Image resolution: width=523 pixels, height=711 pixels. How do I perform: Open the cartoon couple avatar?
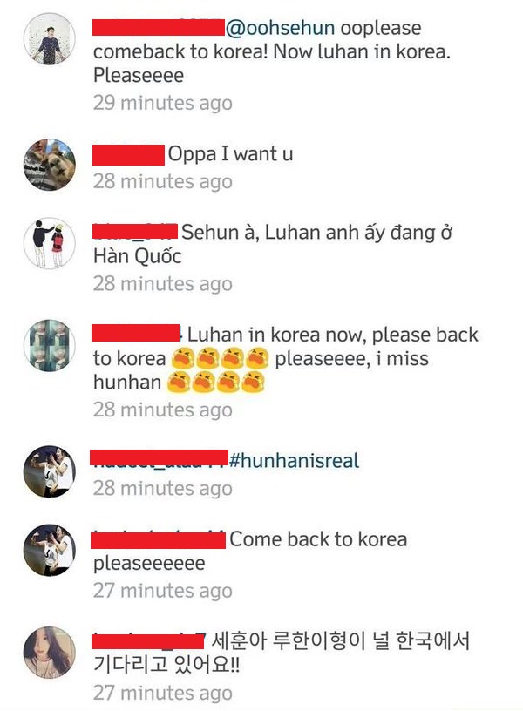coord(50,243)
